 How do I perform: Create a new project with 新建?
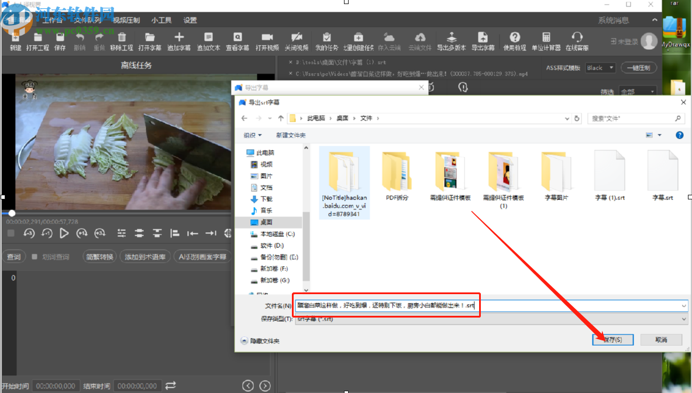tap(16, 41)
